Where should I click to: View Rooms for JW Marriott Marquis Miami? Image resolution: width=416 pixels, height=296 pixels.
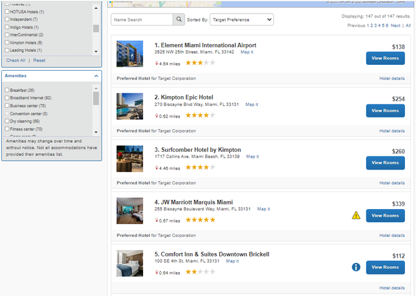(x=385, y=216)
